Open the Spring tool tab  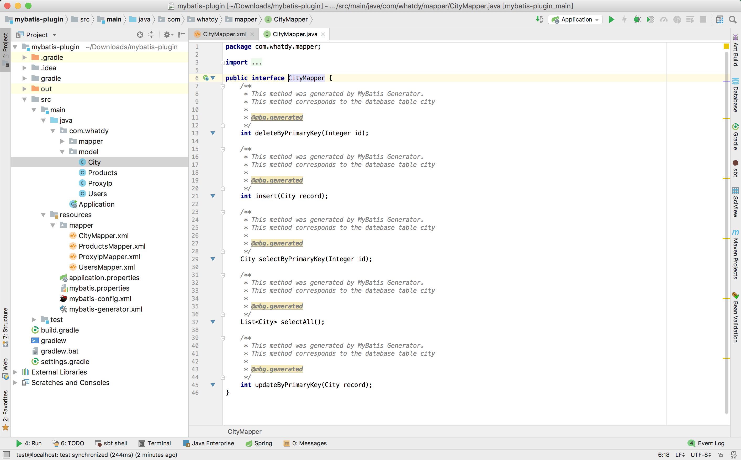point(259,443)
